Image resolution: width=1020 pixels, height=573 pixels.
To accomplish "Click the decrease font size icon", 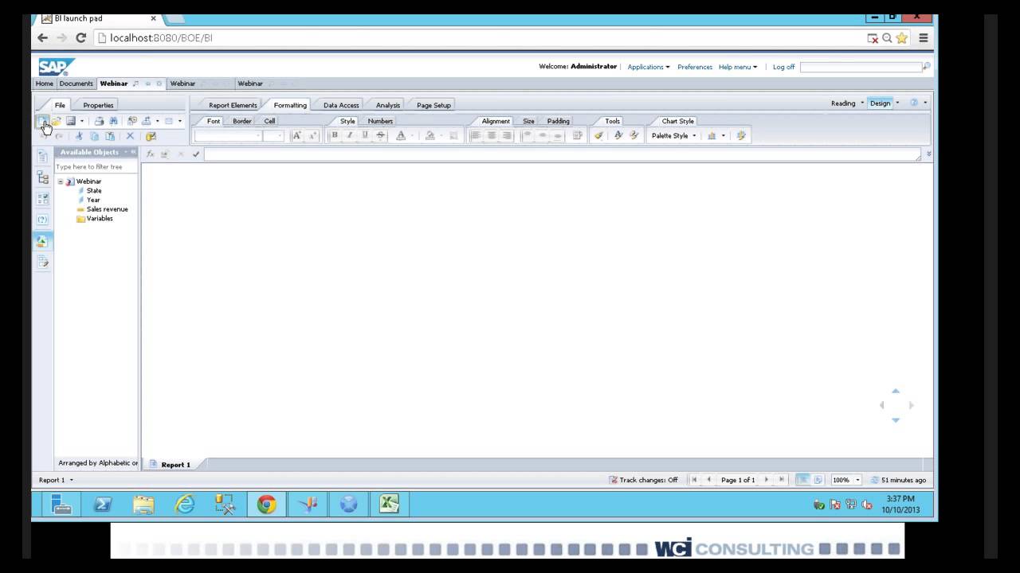I will click(x=312, y=135).
